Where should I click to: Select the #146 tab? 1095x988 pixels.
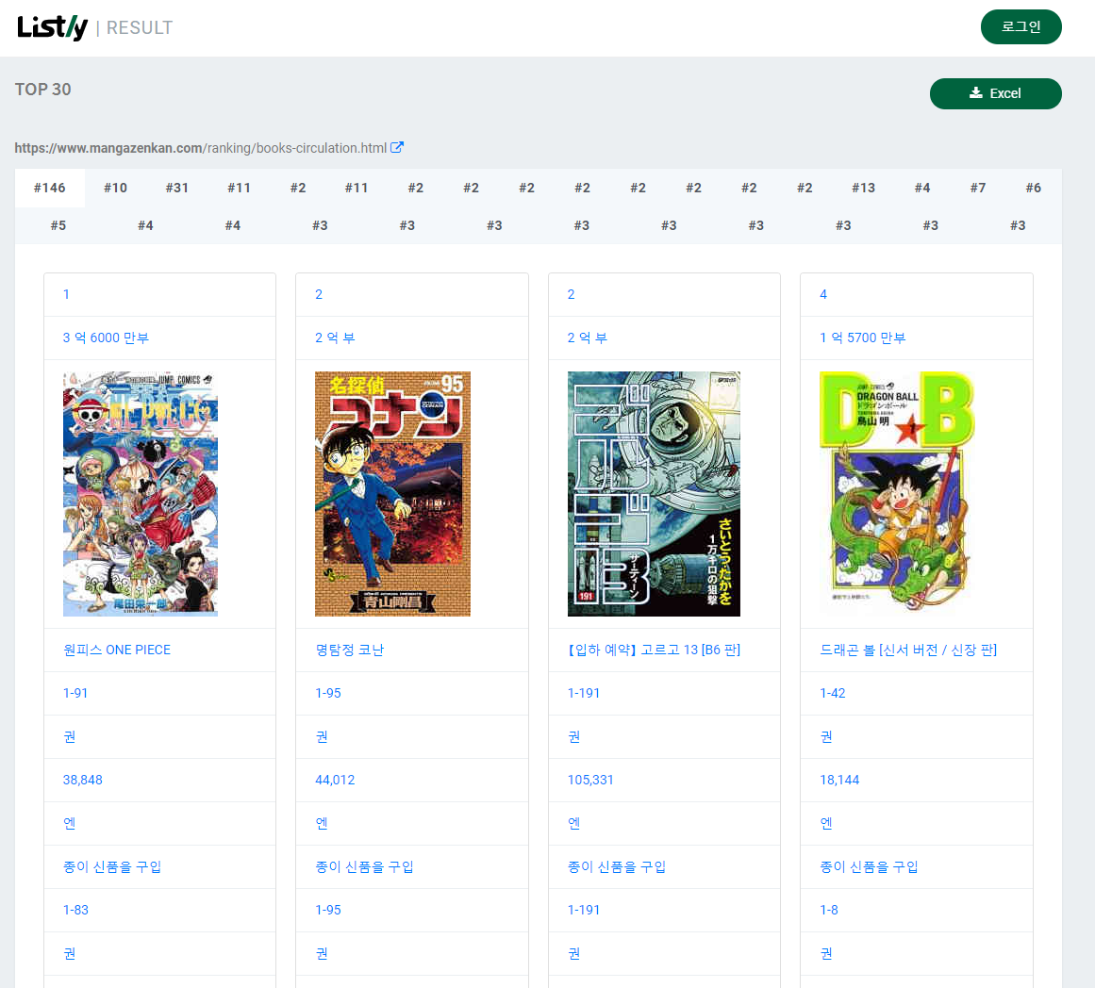point(50,188)
